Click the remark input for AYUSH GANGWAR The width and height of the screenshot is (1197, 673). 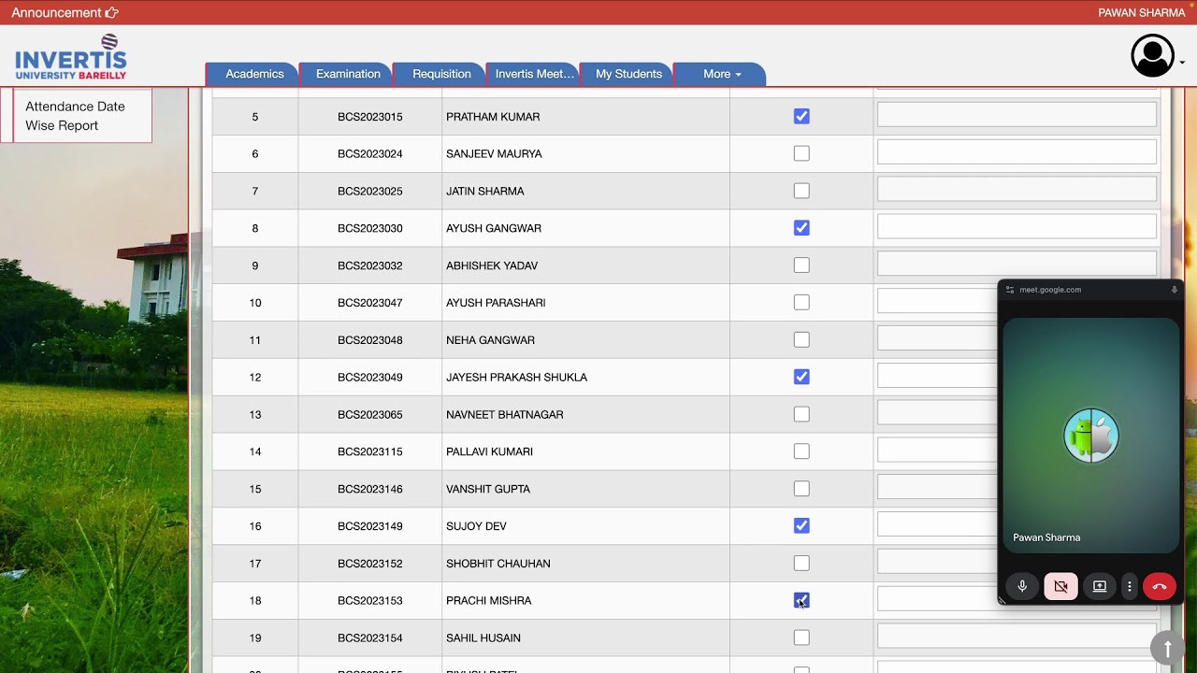click(x=1017, y=226)
